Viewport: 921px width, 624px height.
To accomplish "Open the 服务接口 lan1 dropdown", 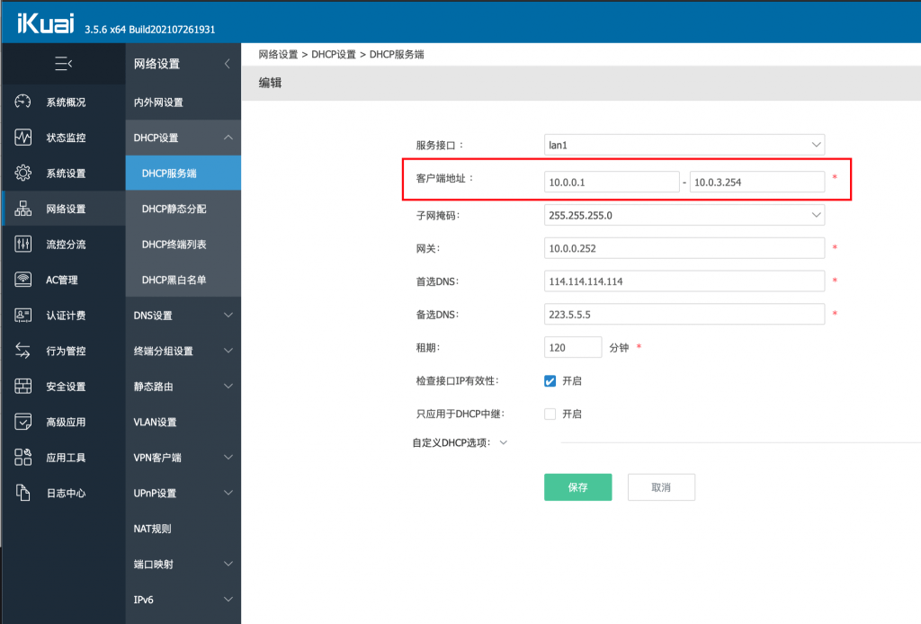I will (684, 144).
